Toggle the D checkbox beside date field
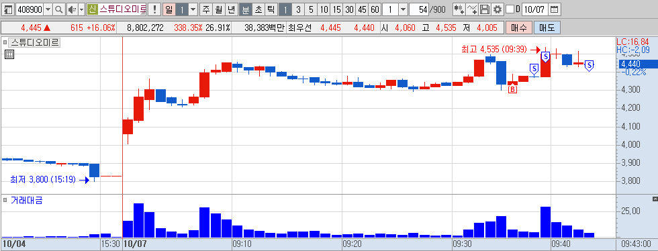This screenshot has width=658, height=251. (x=510, y=9)
